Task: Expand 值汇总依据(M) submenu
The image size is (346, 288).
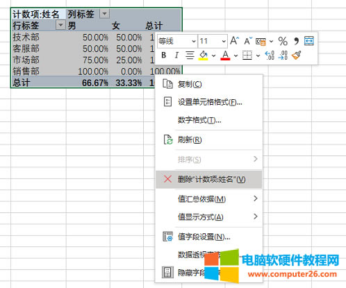Action: (208, 199)
